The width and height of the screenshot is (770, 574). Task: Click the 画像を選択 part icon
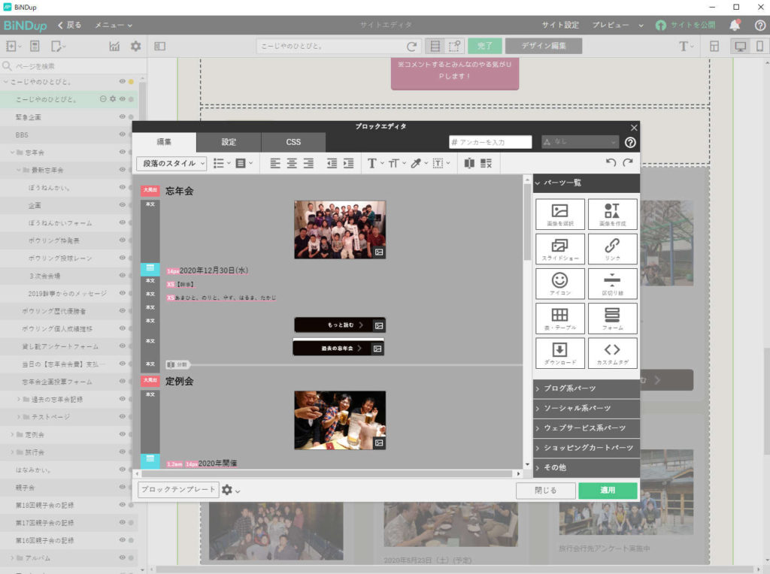click(560, 214)
